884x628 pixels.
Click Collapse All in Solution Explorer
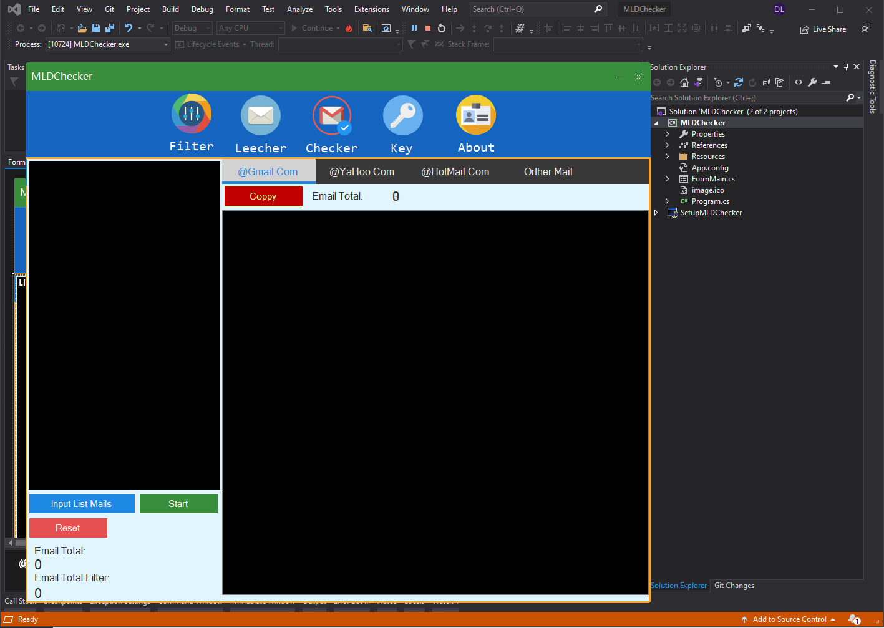click(x=766, y=82)
